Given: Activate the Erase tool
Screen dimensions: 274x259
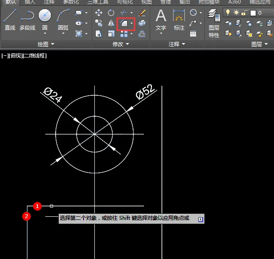Looking at the screenshot, I should pyautogui.click(x=142, y=13).
